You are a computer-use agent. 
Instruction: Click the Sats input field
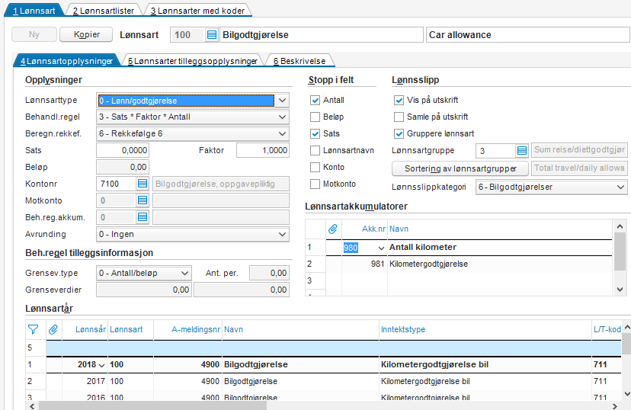pyautogui.click(x=123, y=151)
